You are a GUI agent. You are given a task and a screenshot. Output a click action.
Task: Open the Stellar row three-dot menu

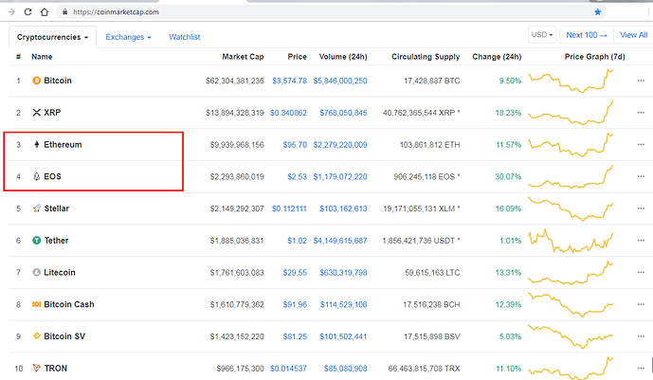pyautogui.click(x=641, y=208)
